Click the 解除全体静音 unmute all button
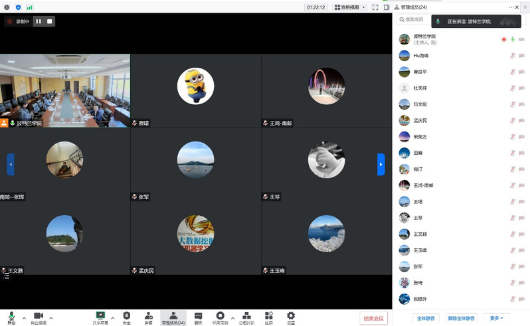The height and width of the screenshot is (326, 530). click(x=462, y=318)
